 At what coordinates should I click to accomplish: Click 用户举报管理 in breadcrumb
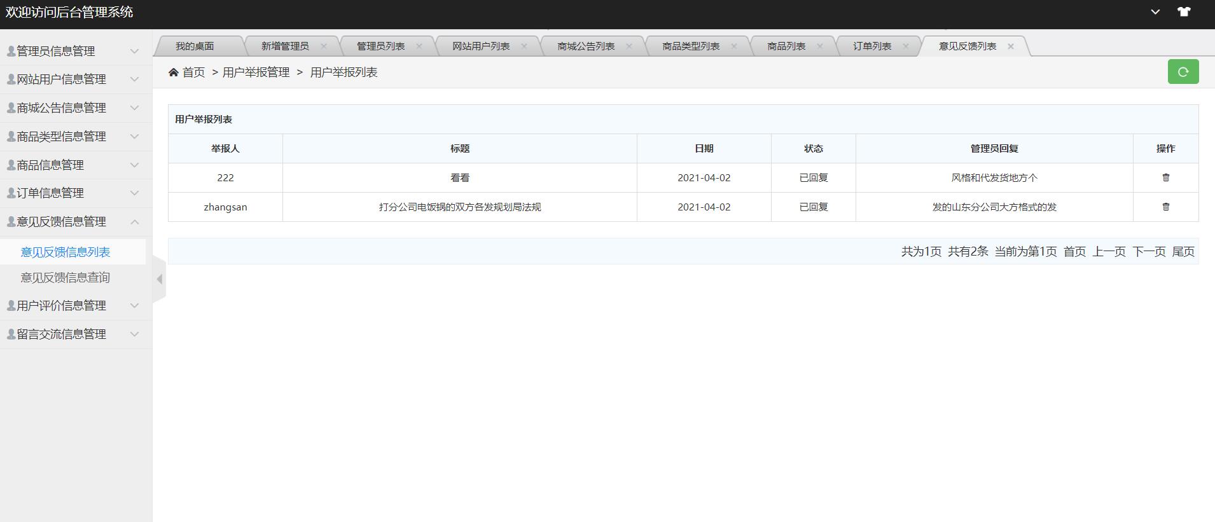coord(256,72)
